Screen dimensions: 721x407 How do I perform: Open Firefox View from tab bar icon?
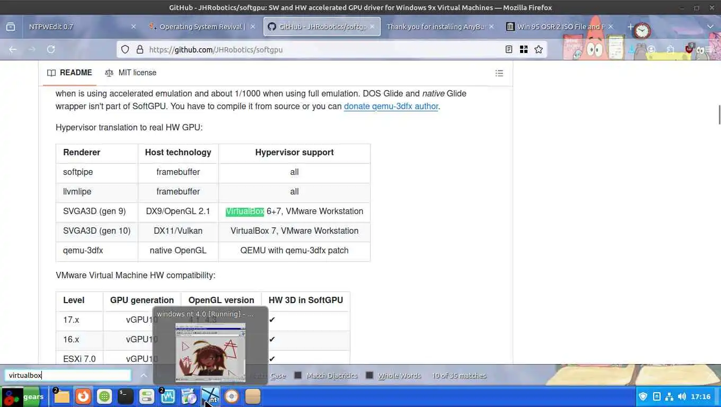[x=10, y=26]
